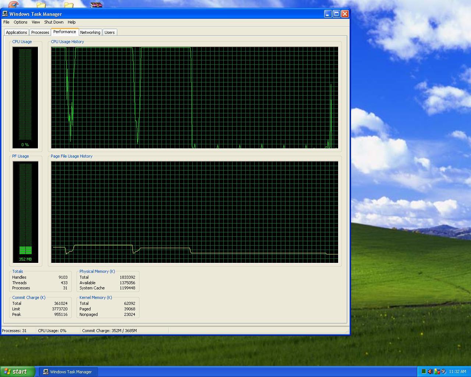Click the taskbar clock 11:32 AM
Viewport: 471px width, 377px height.
point(457,371)
